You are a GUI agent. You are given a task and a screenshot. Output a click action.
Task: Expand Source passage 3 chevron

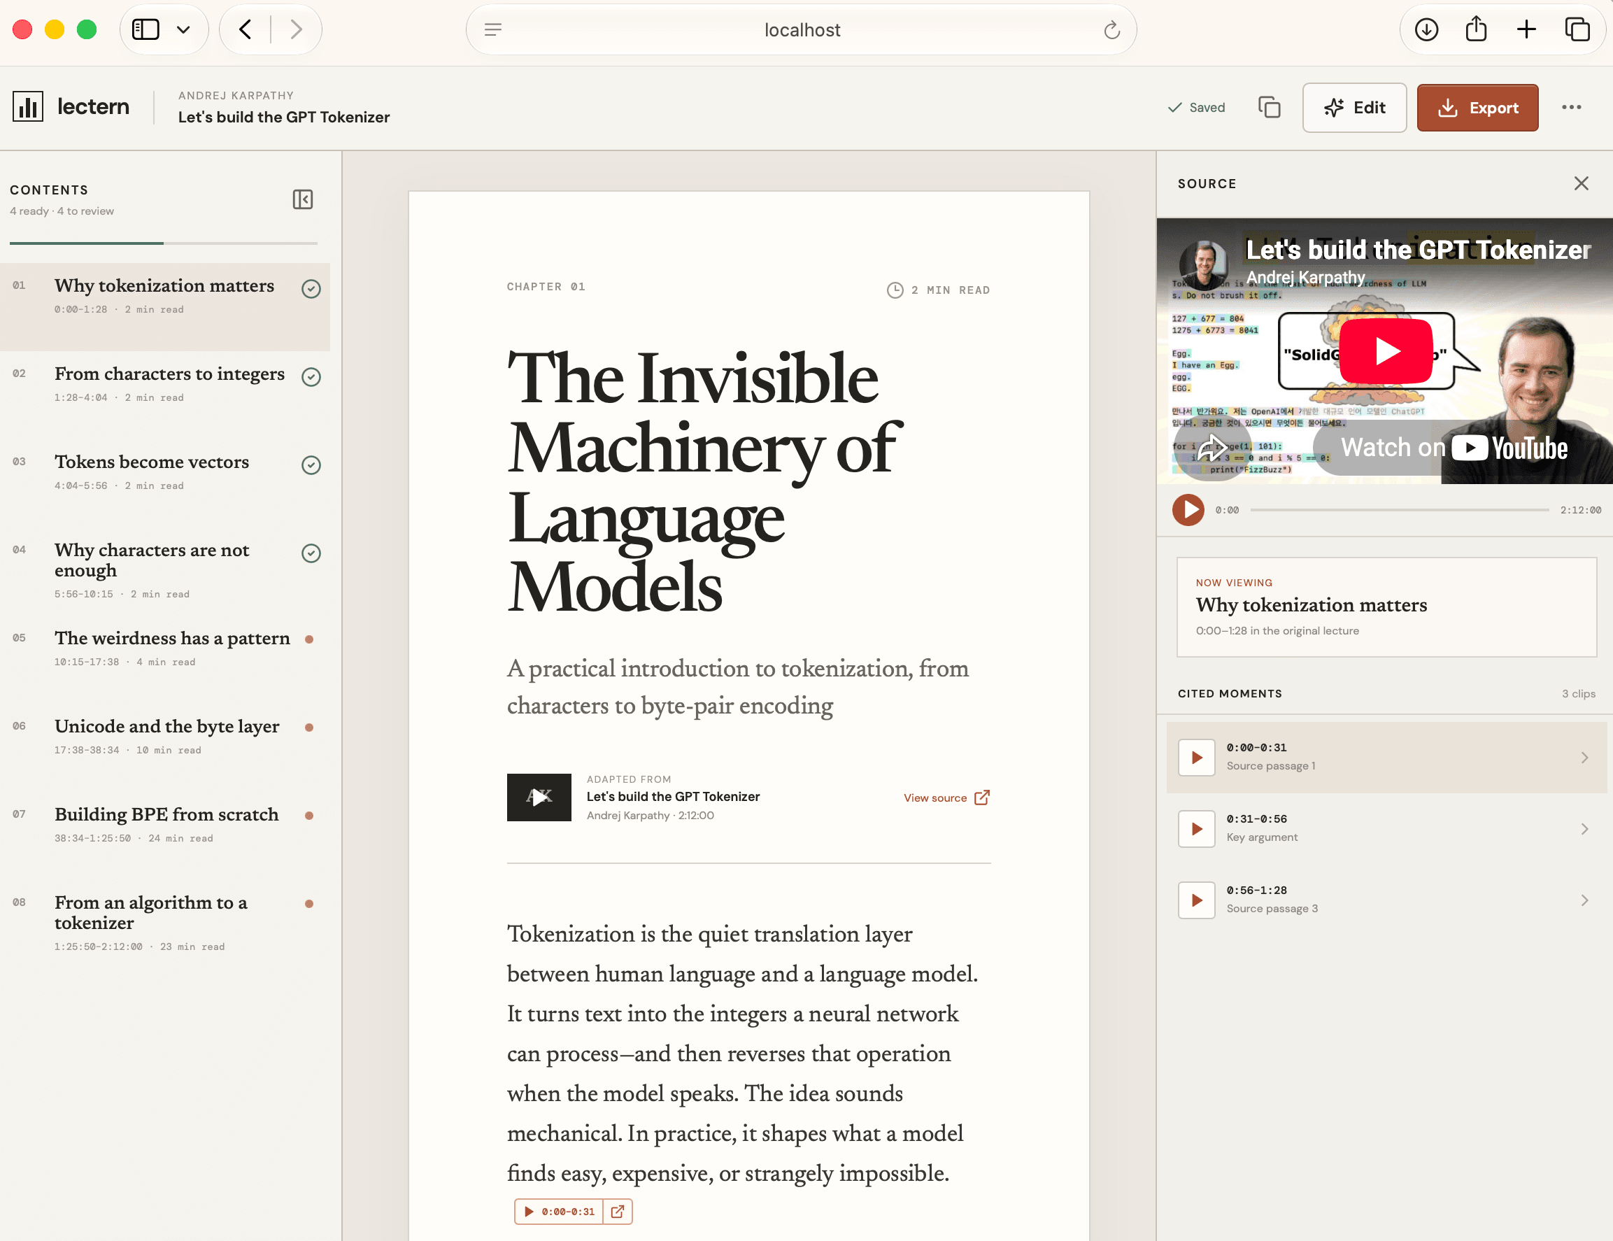[1584, 900]
